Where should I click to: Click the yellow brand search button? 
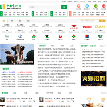102,21
